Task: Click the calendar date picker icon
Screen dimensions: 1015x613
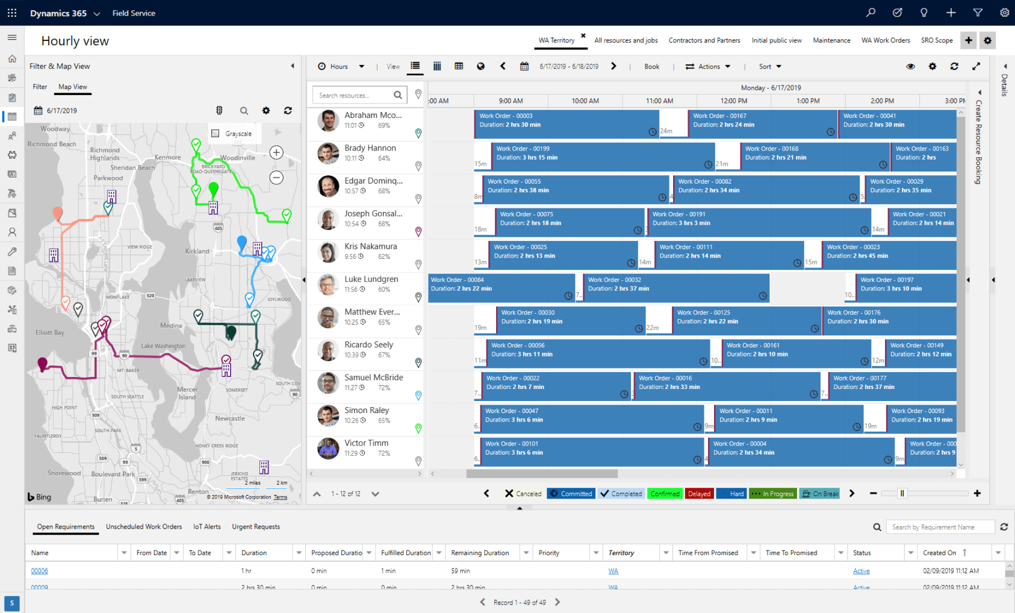Action: (x=524, y=66)
